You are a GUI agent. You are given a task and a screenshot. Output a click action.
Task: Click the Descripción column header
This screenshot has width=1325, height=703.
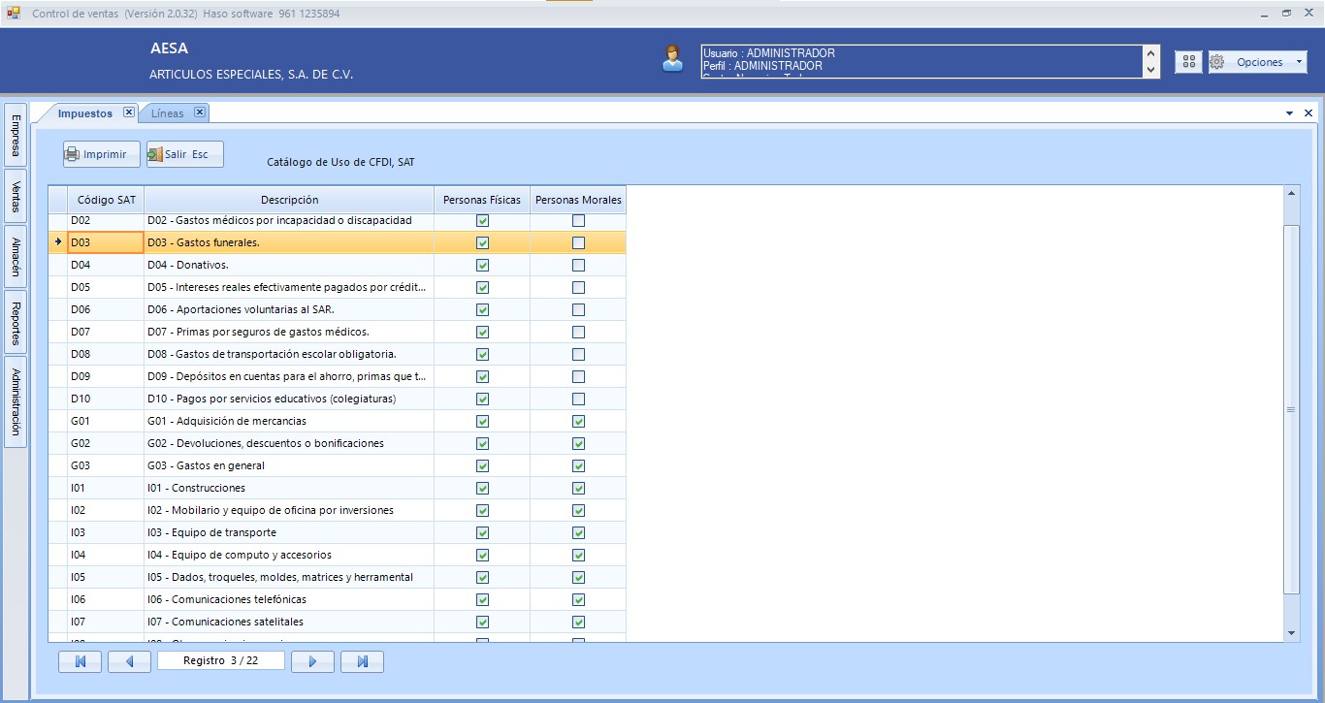pyautogui.click(x=289, y=200)
